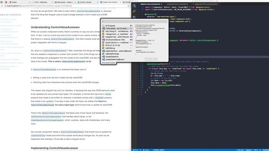Viewport: 269px width, 151px height.
Task: Close the Forms - Materialize browser tab
Action: 52,2
